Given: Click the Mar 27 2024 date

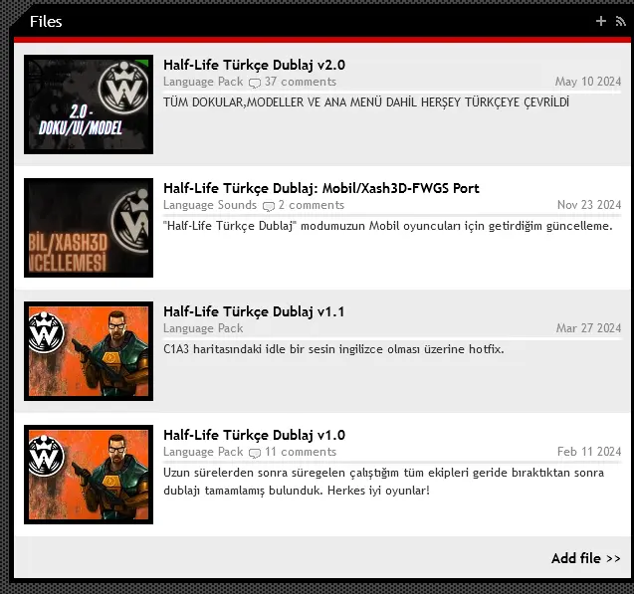Looking at the screenshot, I should (x=589, y=328).
